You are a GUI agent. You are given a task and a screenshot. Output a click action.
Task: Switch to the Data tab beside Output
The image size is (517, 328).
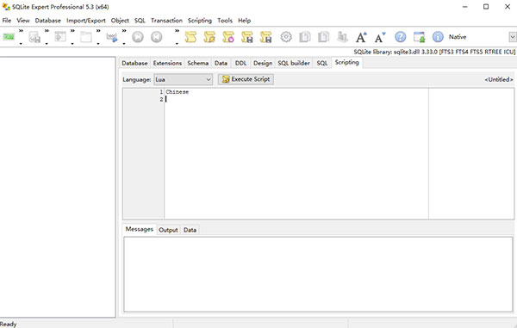click(x=190, y=230)
